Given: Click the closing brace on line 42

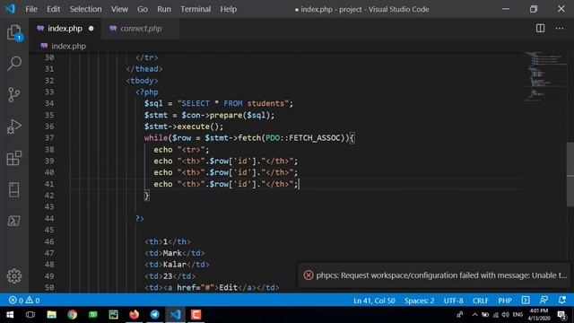Looking at the screenshot, I should [x=146, y=196].
